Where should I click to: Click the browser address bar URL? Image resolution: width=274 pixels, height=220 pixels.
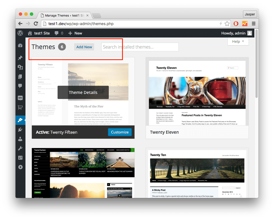tap(81, 24)
